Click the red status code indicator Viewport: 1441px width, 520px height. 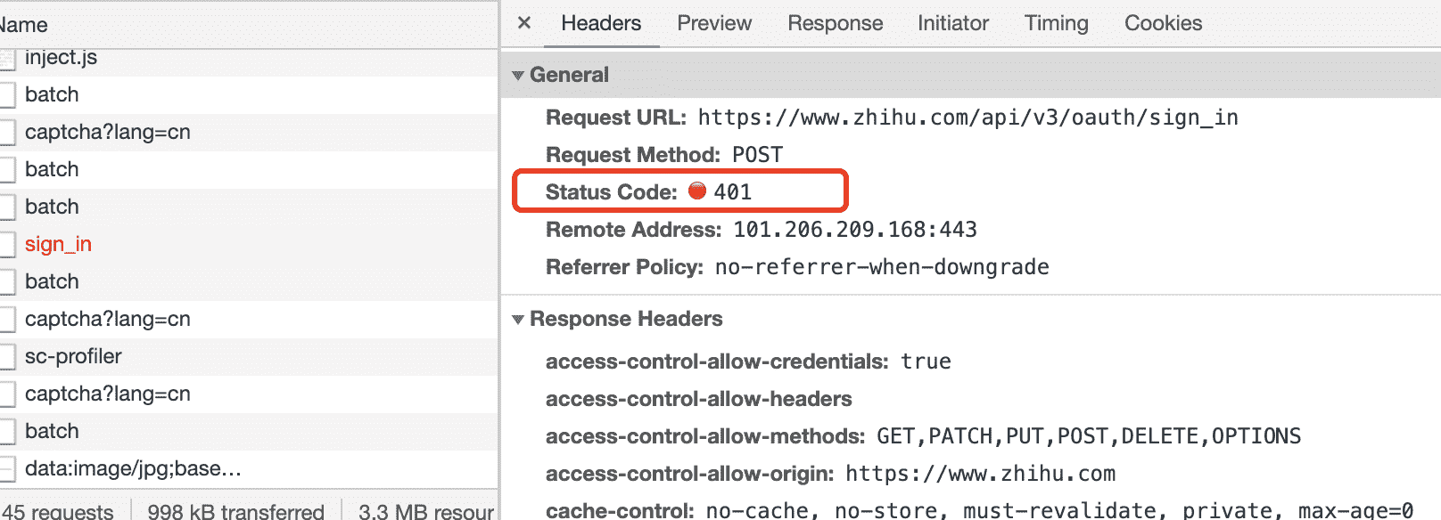[x=697, y=191]
